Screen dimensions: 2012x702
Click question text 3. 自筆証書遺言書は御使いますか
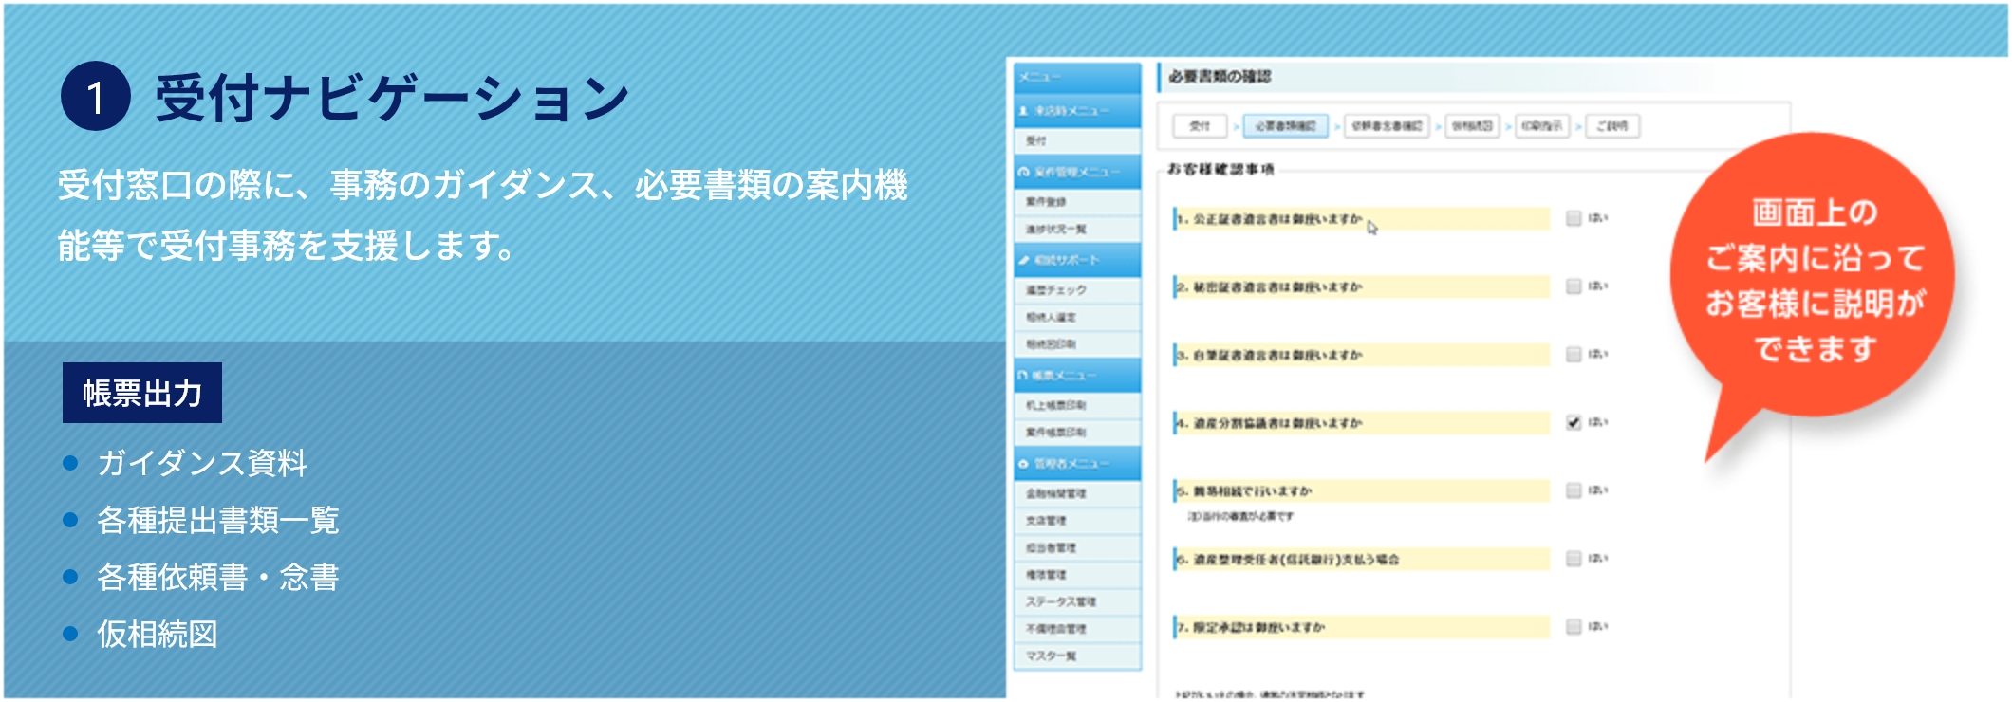point(1270,356)
